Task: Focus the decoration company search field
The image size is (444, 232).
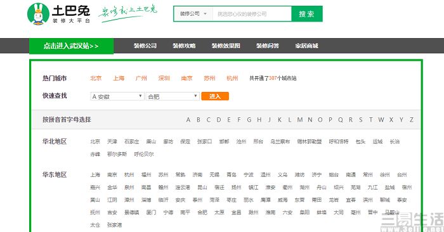Action: pos(252,14)
